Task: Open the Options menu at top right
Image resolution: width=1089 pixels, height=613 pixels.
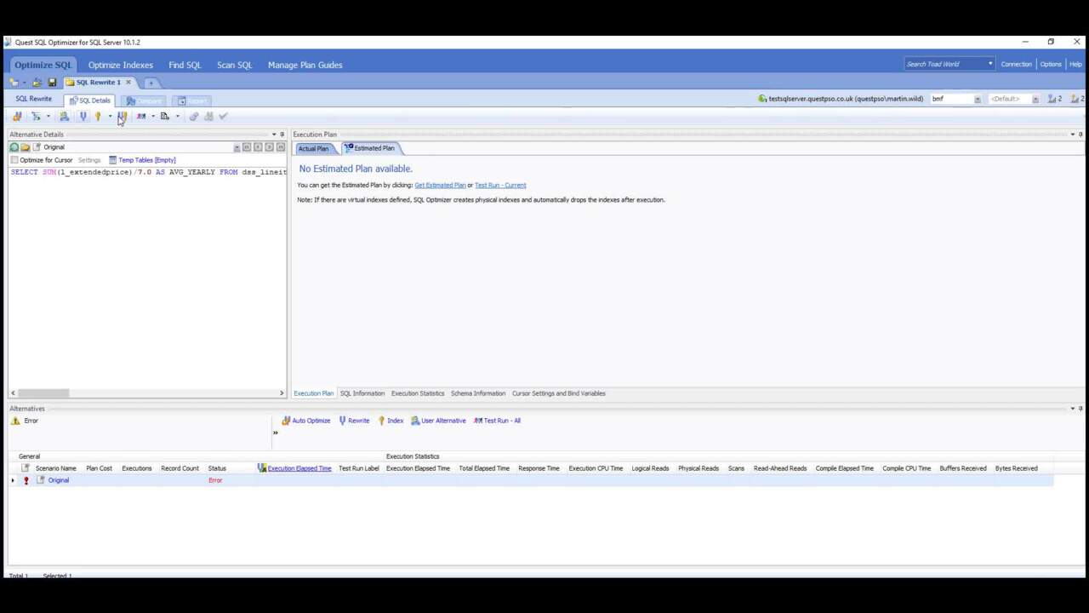Action: tap(1051, 64)
